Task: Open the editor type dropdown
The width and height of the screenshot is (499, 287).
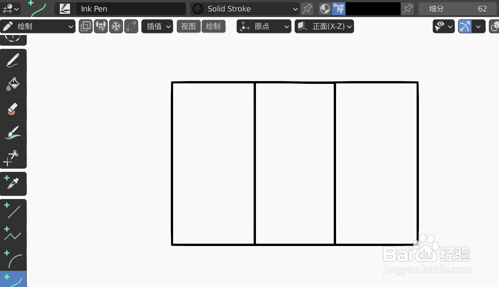Action: 11,9
